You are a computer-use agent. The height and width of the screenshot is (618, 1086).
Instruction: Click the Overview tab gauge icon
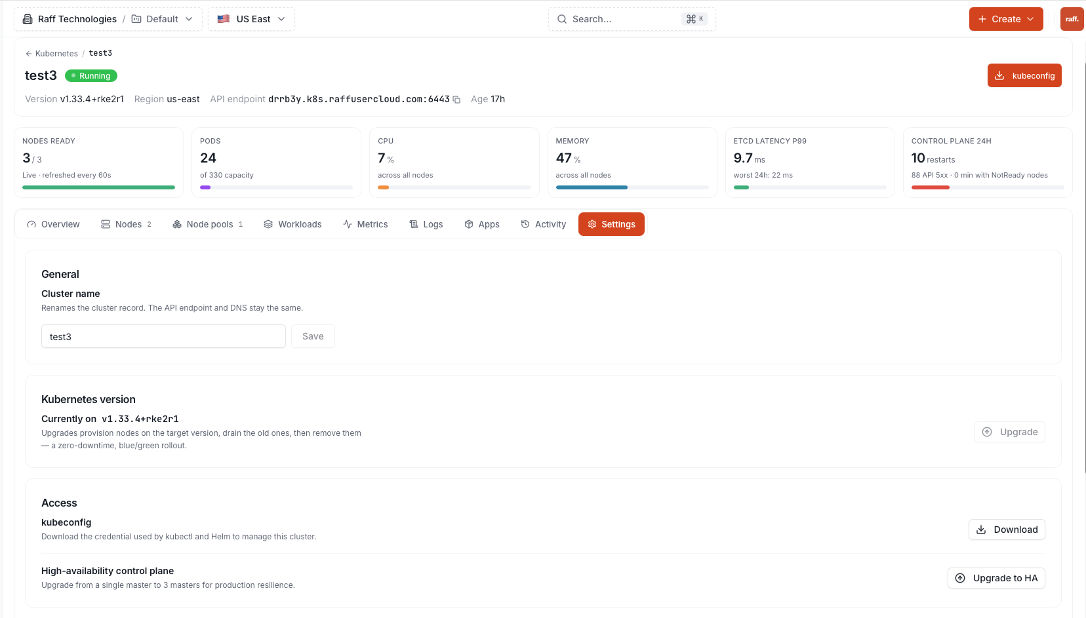click(31, 224)
